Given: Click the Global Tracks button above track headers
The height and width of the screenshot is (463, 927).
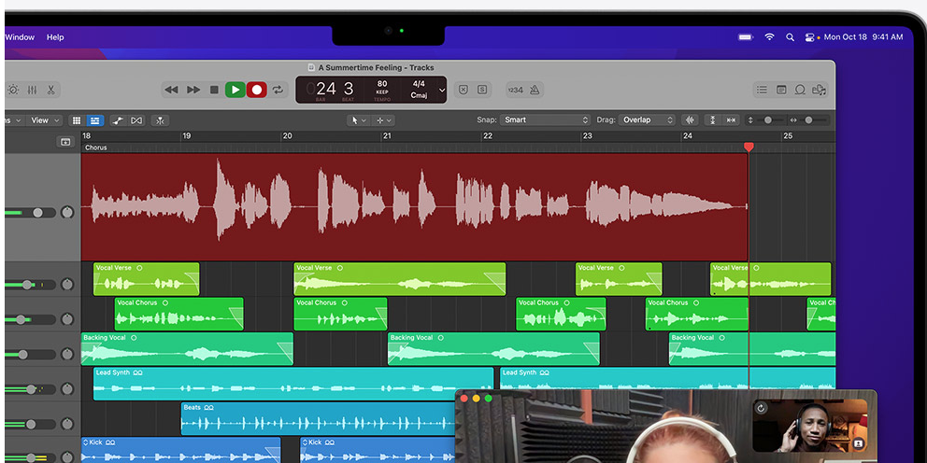Looking at the screenshot, I should 65,142.
